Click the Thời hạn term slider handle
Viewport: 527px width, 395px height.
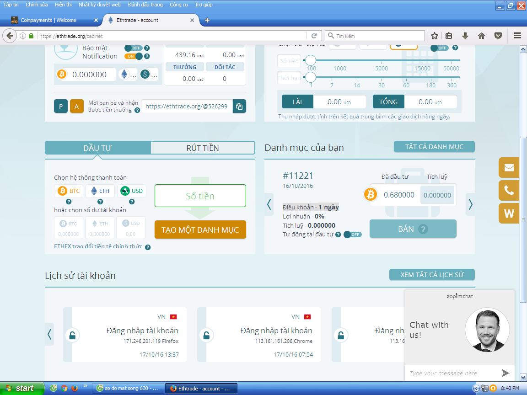tap(311, 77)
